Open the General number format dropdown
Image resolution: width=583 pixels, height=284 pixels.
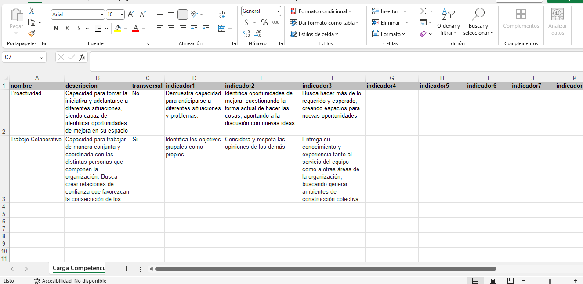click(278, 11)
